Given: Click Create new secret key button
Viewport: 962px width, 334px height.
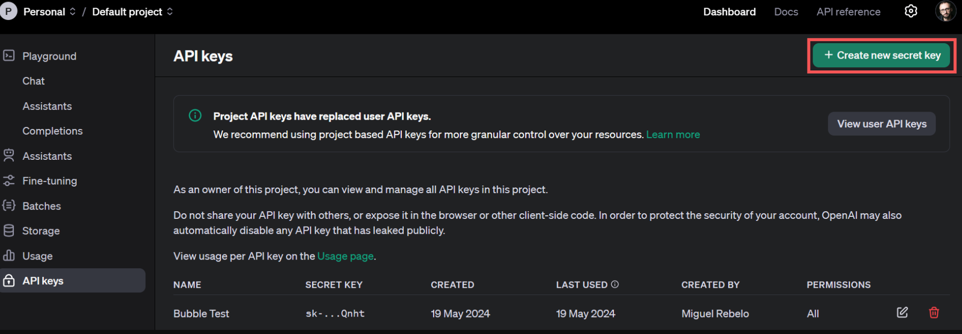Looking at the screenshot, I should [882, 55].
